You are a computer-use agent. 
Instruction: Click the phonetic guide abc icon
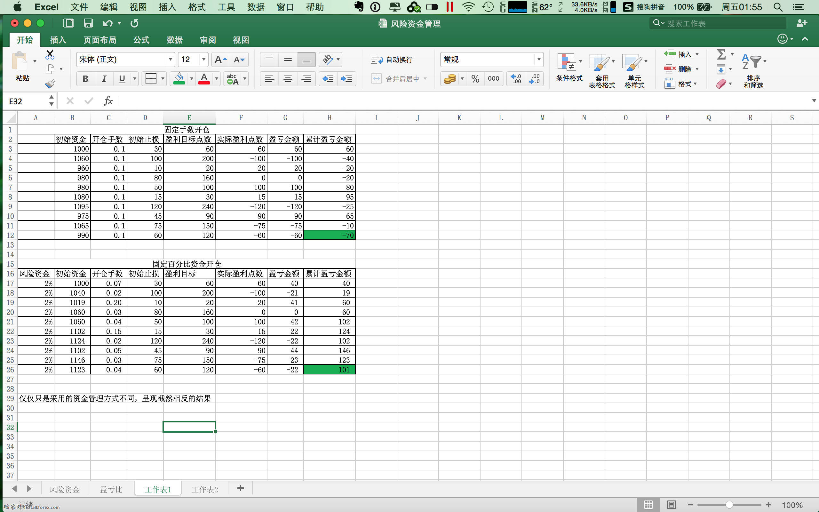pyautogui.click(x=233, y=79)
